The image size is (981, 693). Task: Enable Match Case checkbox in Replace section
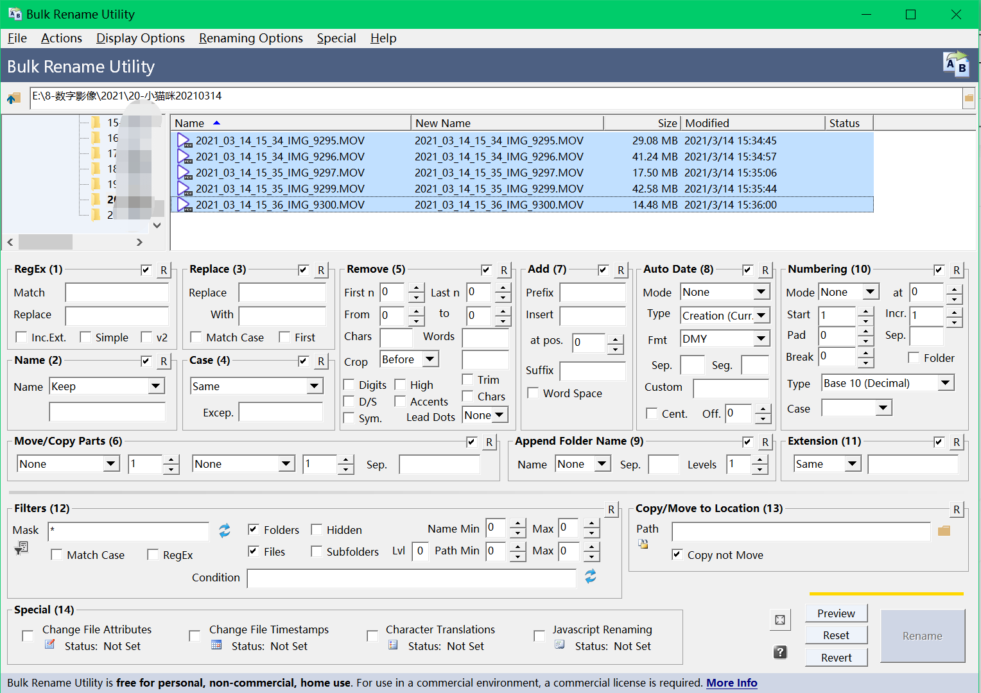tap(196, 337)
